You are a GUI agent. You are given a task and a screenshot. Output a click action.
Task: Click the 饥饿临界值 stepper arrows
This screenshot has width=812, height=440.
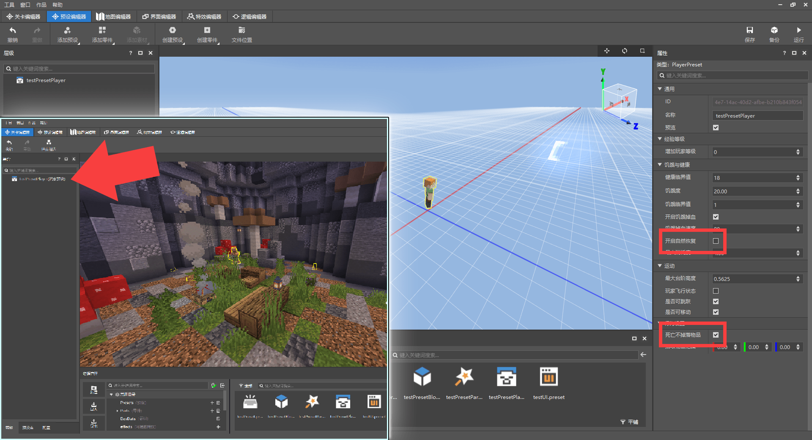[x=798, y=205]
